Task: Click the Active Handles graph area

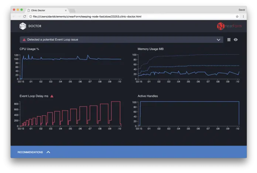Action: click(189, 113)
